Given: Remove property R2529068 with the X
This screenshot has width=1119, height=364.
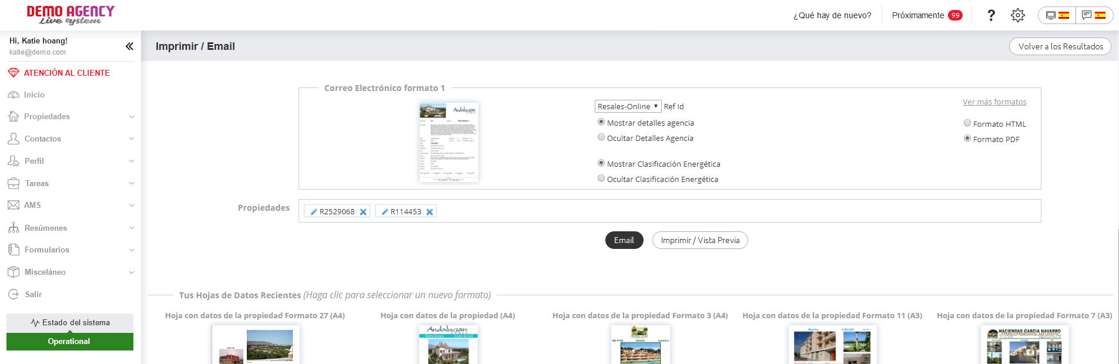Looking at the screenshot, I should pos(363,212).
